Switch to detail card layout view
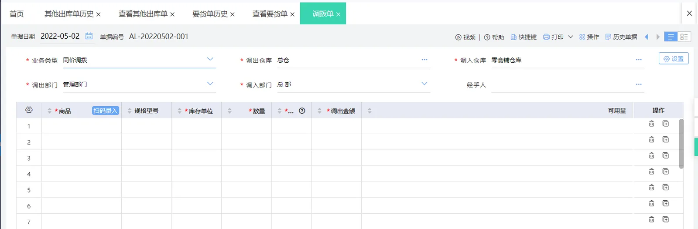The height and width of the screenshot is (229, 698). click(684, 37)
